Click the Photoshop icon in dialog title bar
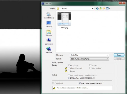The image size is (127, 94). coord(43,4)
